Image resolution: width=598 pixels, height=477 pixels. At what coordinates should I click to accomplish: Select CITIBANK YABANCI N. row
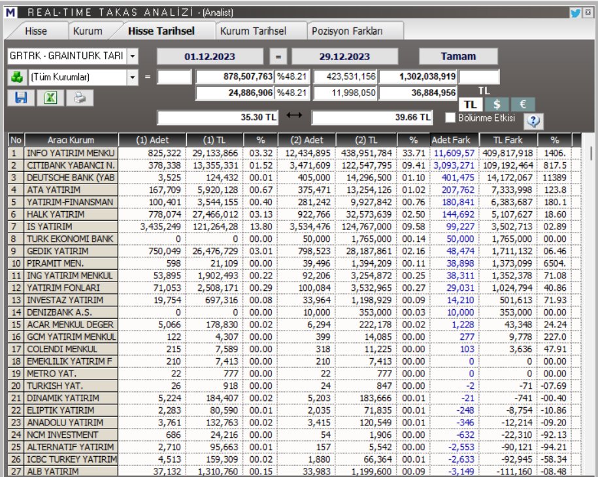[x=293, y=165]
